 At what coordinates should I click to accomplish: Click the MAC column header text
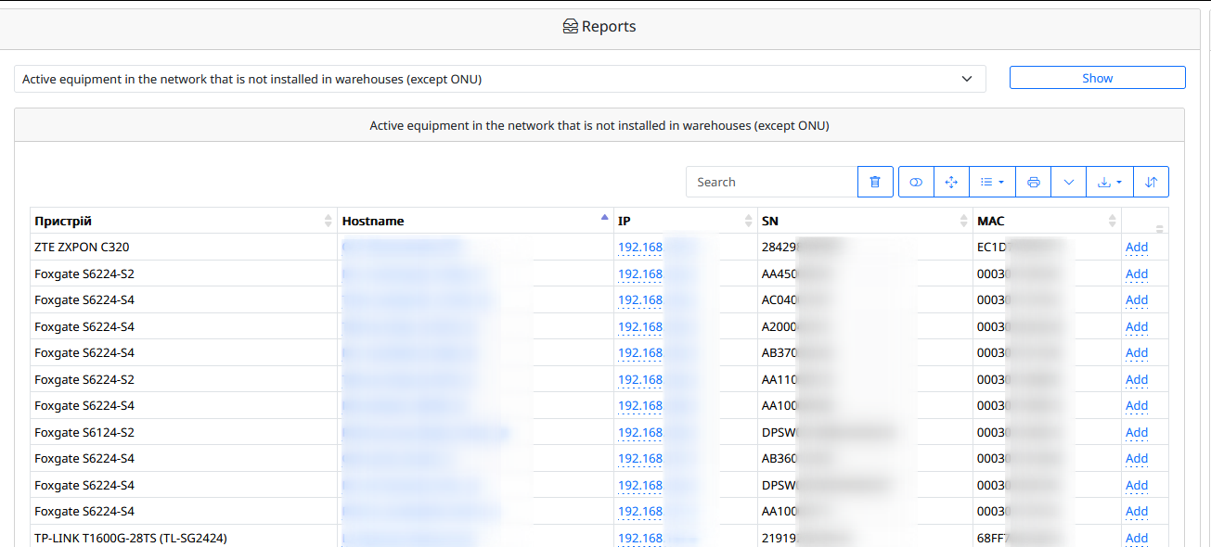pos(991,221)
